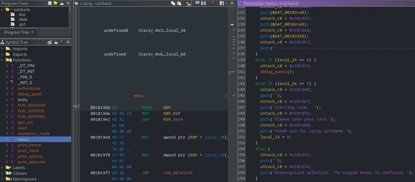The image size is (415, 182).
Task: Toggle the cursor text highlight in the Listing toolbar
Action: [x=188, y=3]
